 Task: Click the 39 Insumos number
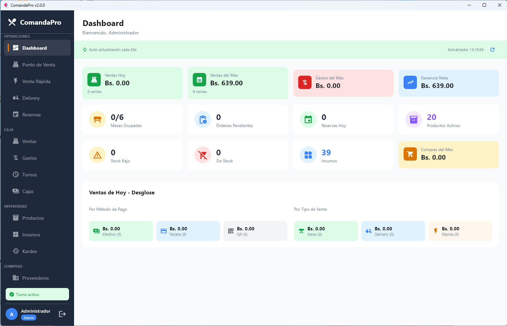click(x=326, y=153)
